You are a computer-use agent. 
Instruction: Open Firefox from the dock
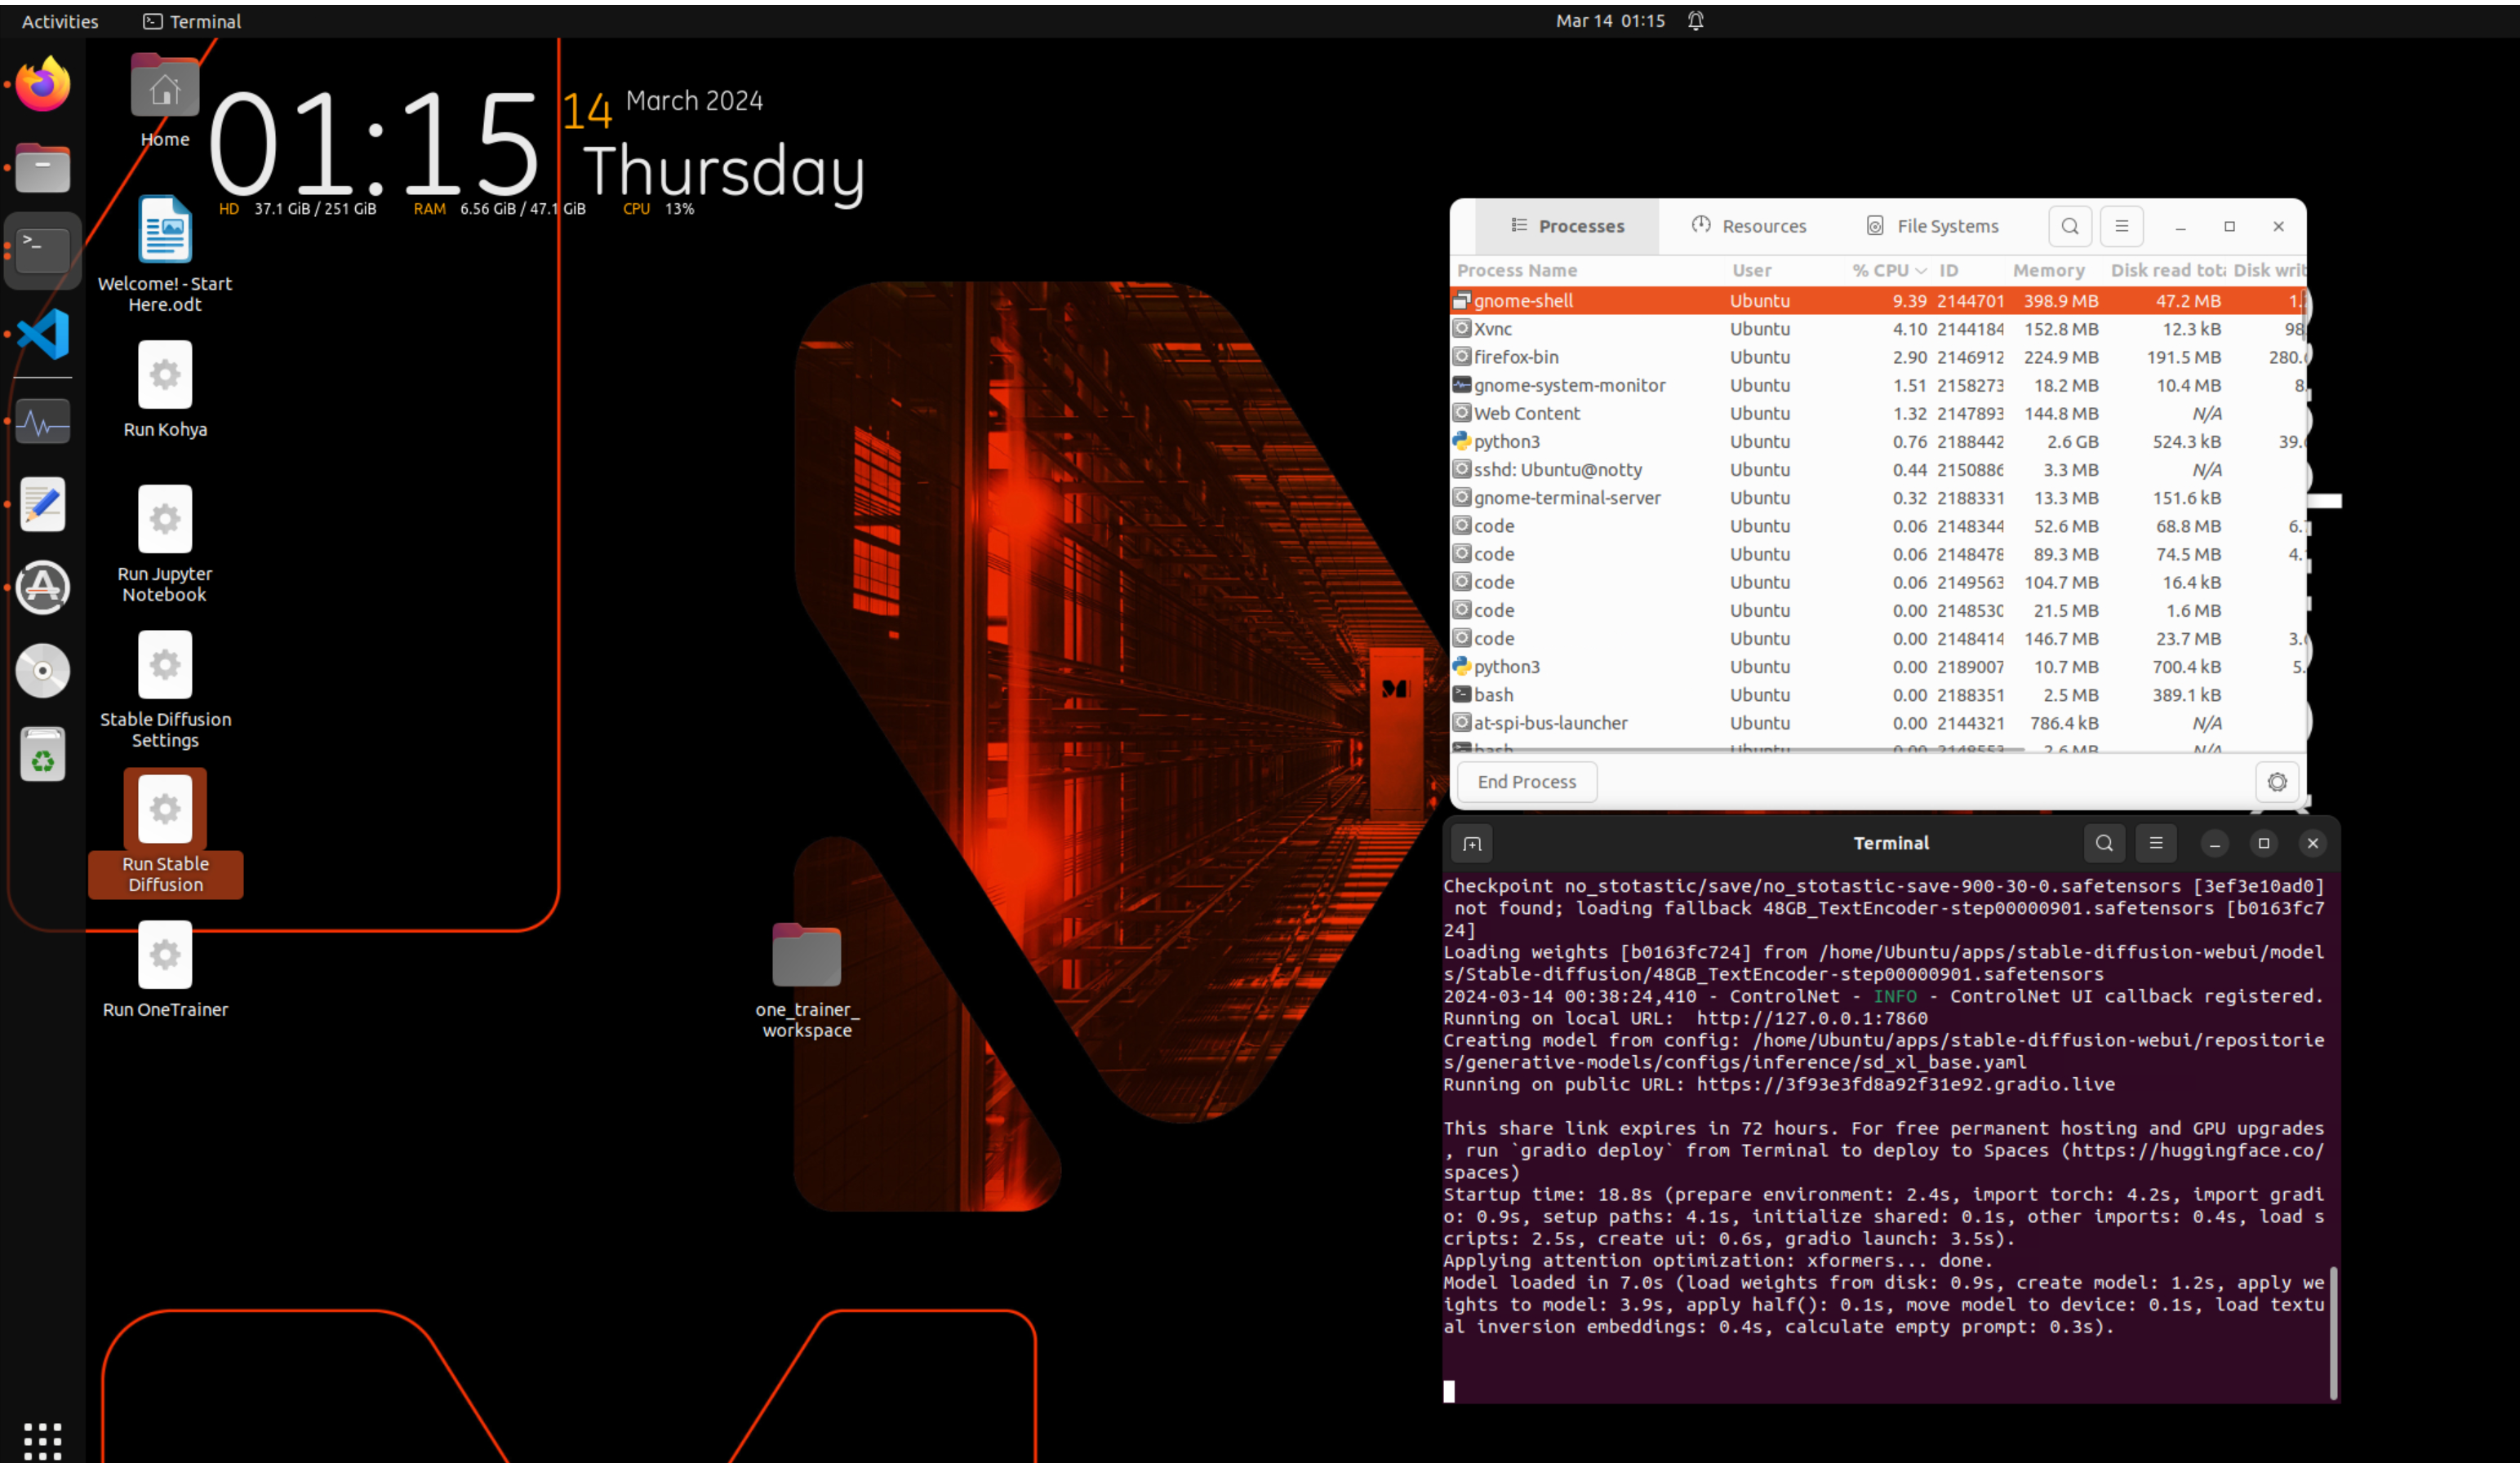pyautogui.click(x=43, y=84)
